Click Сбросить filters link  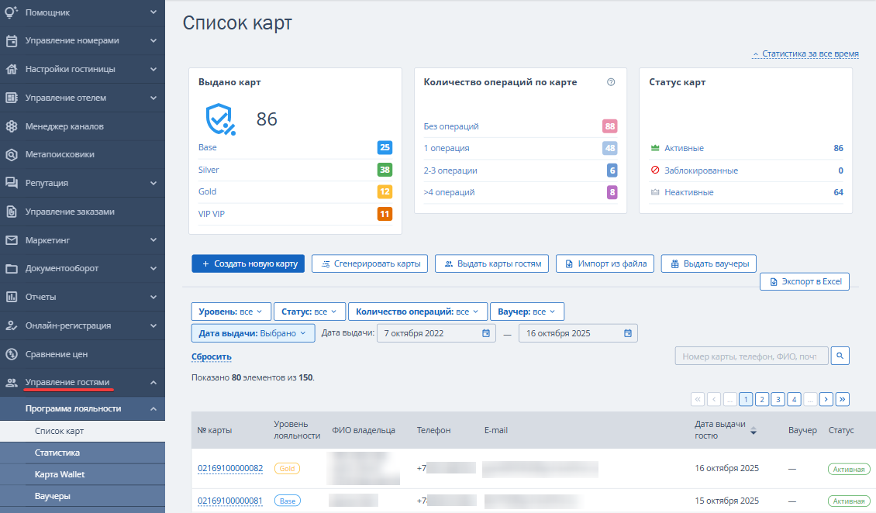(211, 356)
